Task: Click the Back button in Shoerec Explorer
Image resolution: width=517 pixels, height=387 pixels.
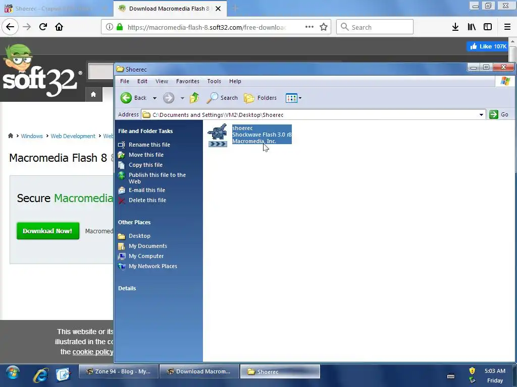Action: 133,98
